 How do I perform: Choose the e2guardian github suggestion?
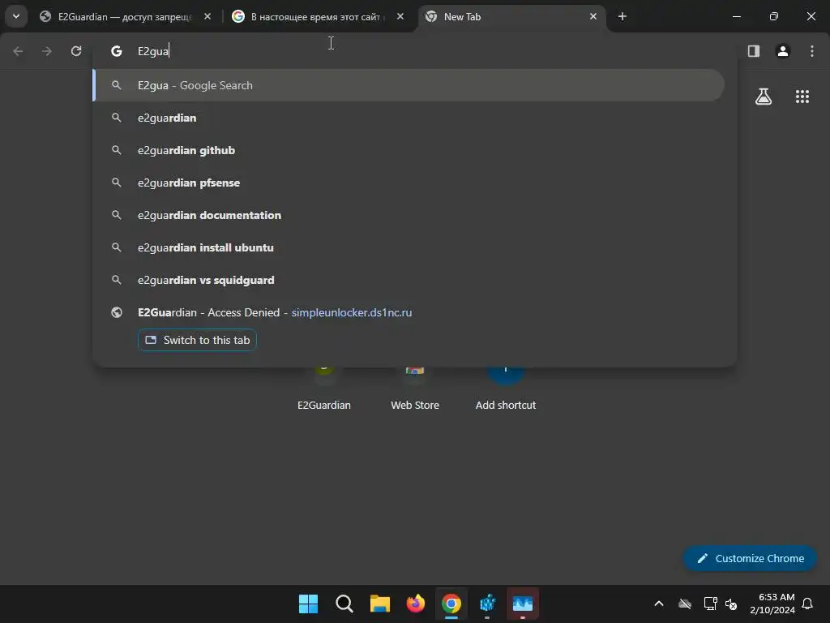point(409,150)
